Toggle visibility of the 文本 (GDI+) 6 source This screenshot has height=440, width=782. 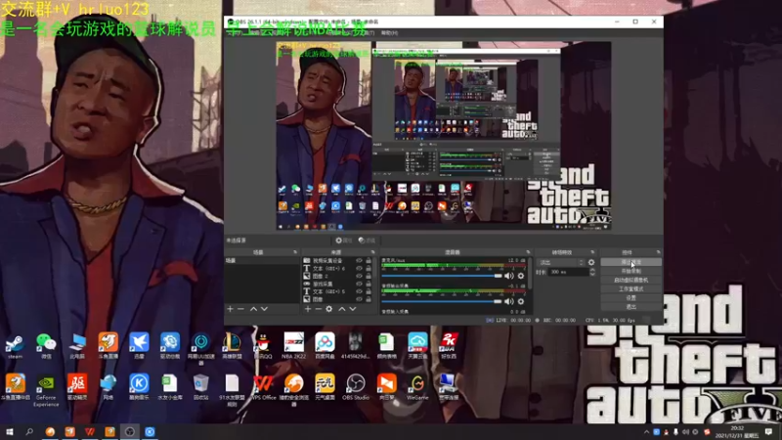[x=359, y=268]
